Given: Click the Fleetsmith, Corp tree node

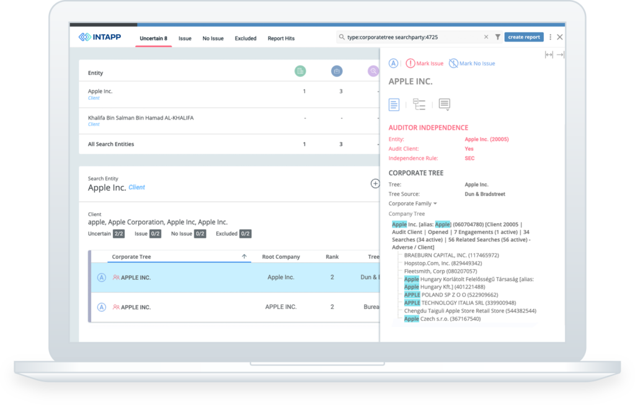Looking at the screenshot, I should point(441,272).
